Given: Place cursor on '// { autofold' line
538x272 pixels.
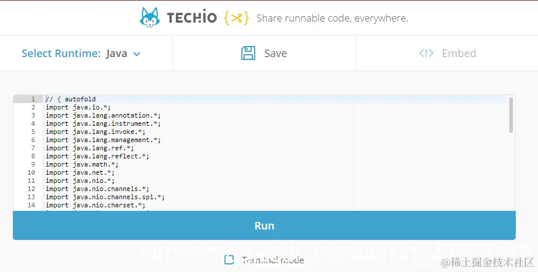Looking at the screenshot, I should 71,99.
